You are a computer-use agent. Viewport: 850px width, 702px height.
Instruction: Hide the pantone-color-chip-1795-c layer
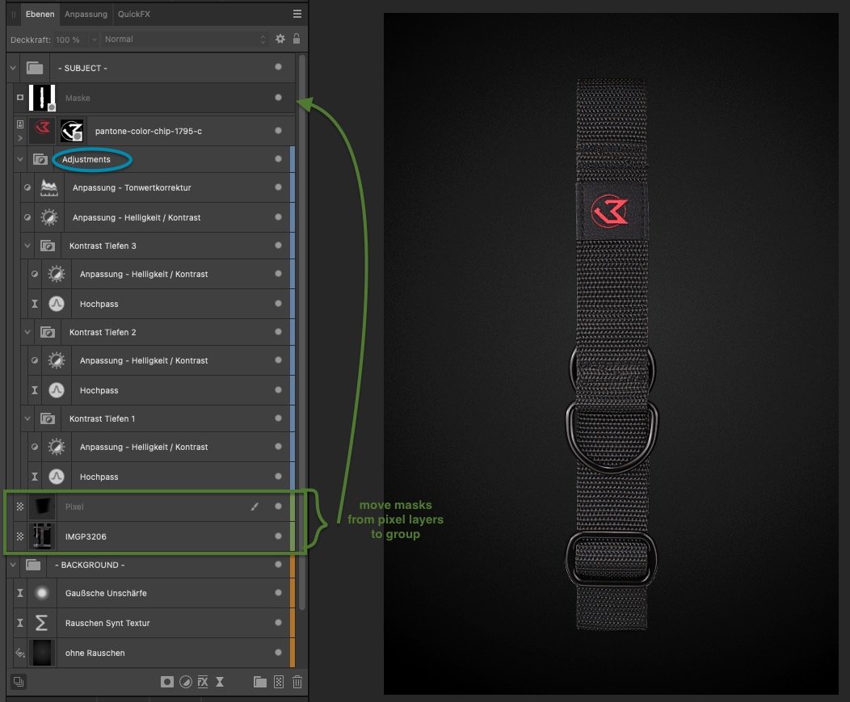[278, 131]
